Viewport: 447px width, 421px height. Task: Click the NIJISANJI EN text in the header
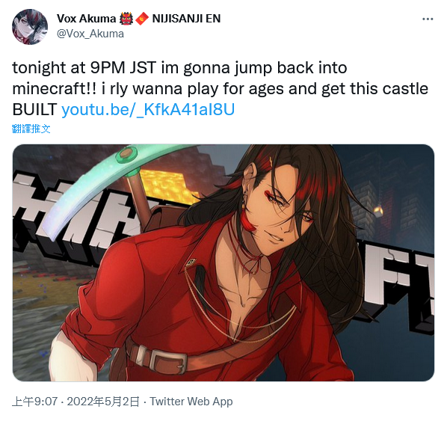click(x=186, y=19)
